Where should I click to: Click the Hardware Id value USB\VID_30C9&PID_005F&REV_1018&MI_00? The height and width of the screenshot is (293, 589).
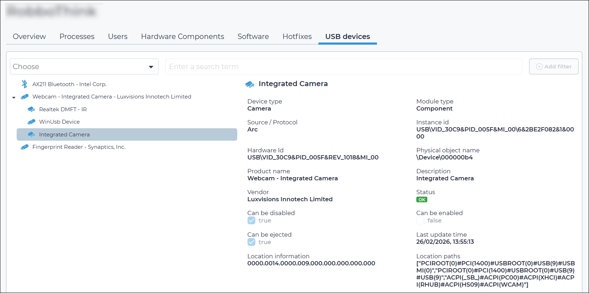pos(313,157)
